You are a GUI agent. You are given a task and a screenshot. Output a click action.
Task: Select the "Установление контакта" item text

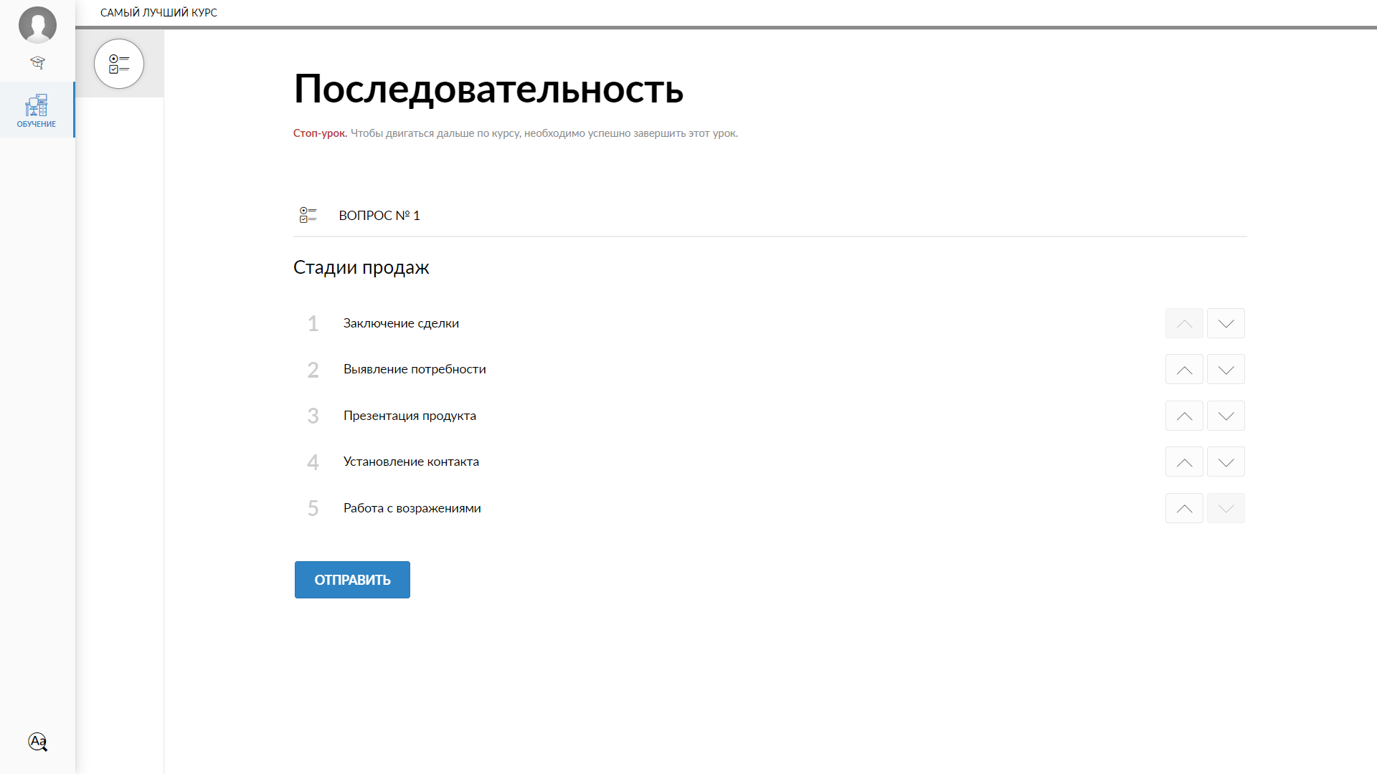411,462
